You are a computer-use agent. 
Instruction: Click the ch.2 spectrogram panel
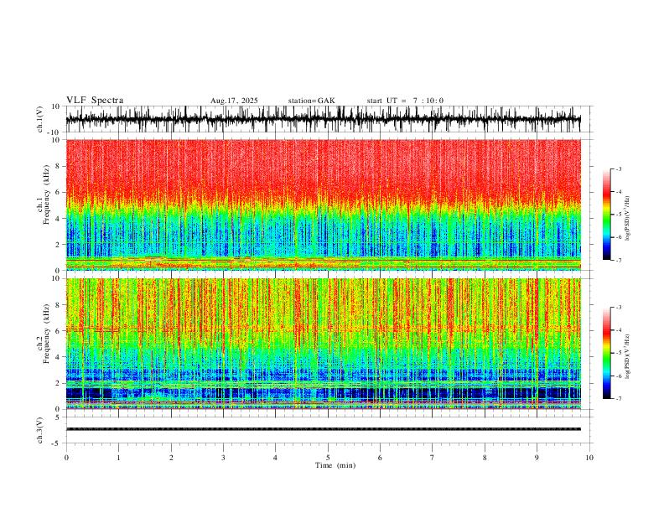(x=324, y=344)
